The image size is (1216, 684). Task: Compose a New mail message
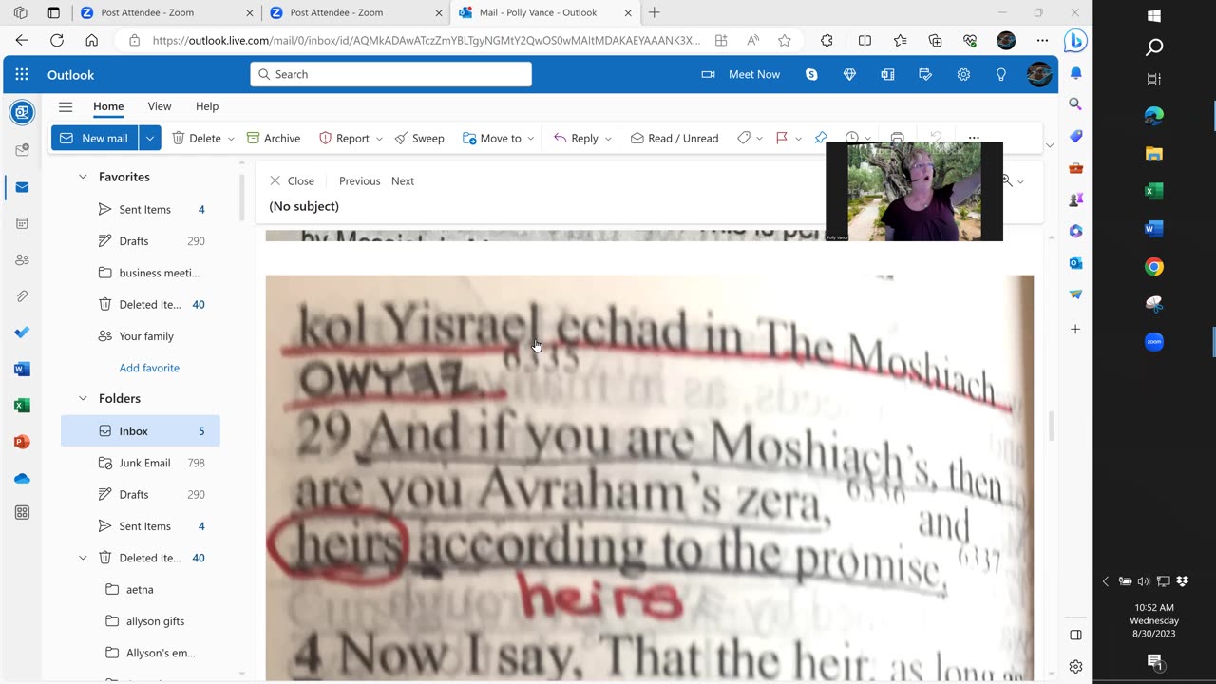94,138
